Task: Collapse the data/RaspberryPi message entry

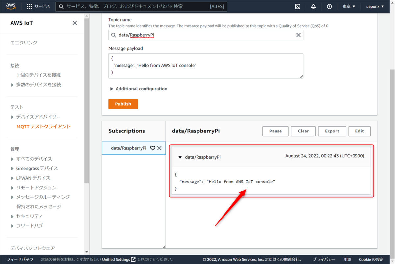Action: 180,157
